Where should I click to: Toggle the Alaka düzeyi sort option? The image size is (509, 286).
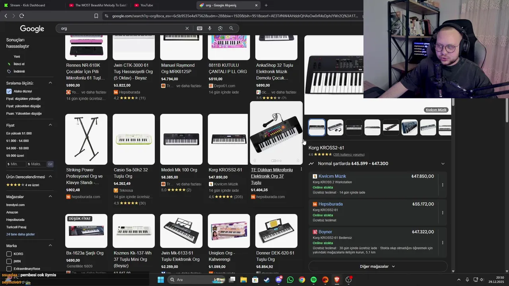coord(9,91)
